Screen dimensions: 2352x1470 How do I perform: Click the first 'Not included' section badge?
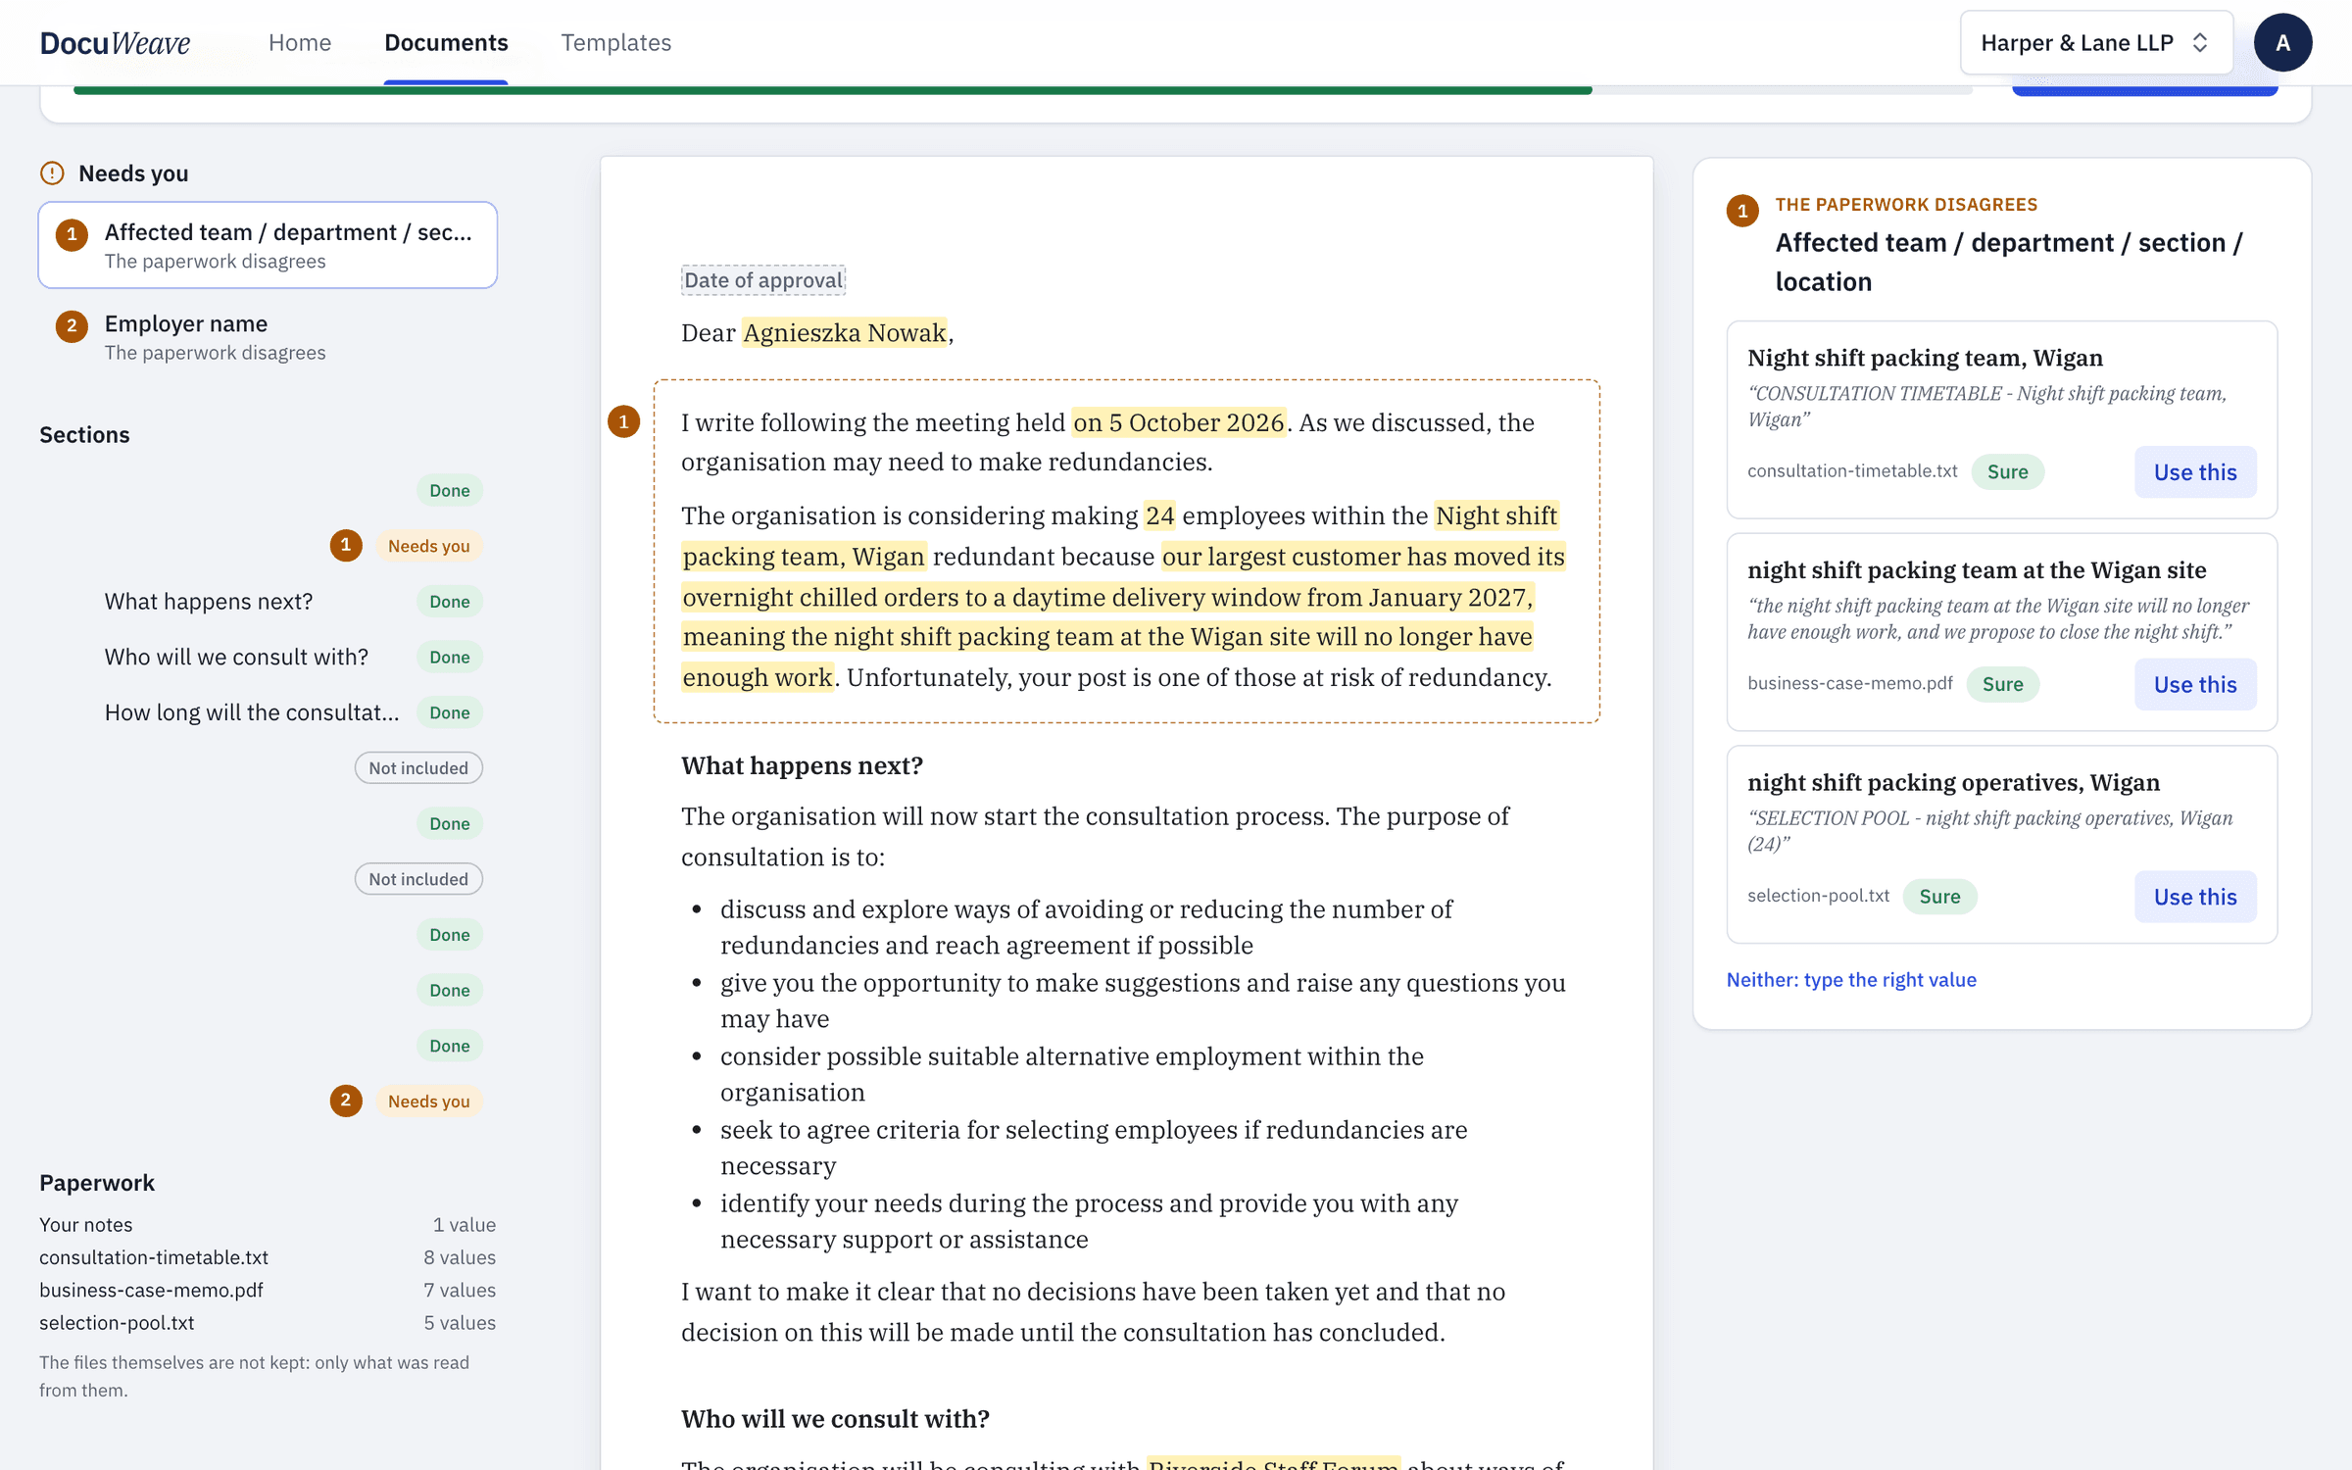pos(418,768)
